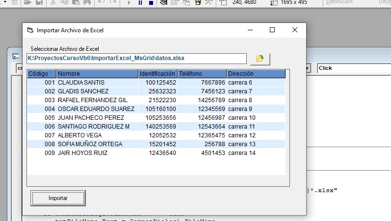Screen dimensions: 391x221
Task: Maximize the Importar Archivo de Excel window
Action: tap(272, 30)
